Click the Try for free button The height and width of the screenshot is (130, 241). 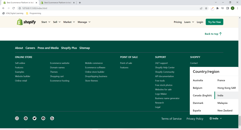pos(214,22)
